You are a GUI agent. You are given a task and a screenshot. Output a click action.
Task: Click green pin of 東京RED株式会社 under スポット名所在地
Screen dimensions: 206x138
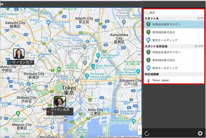(148, 60)
